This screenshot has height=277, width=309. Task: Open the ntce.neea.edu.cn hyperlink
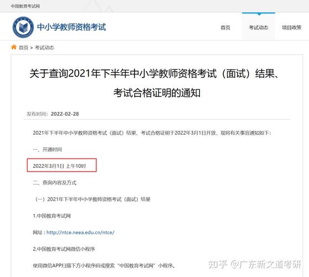click(x=80, y=233)
